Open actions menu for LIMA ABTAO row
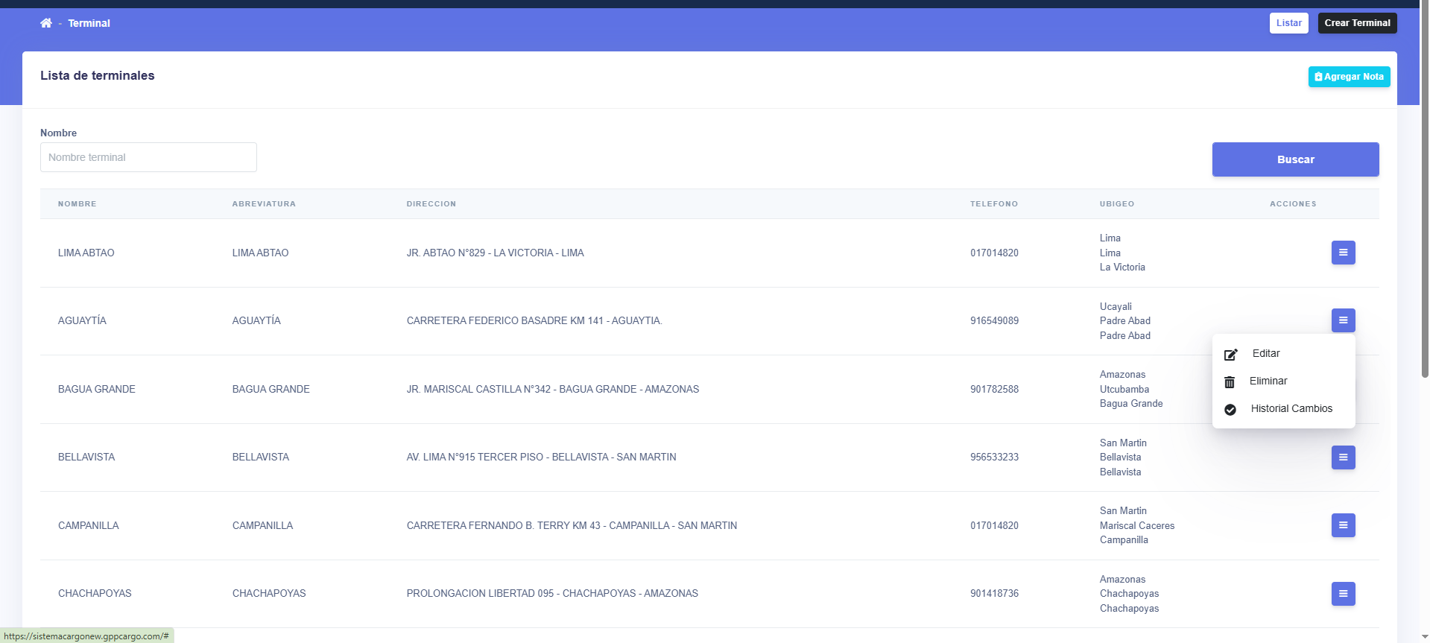 pos(1343,253)
